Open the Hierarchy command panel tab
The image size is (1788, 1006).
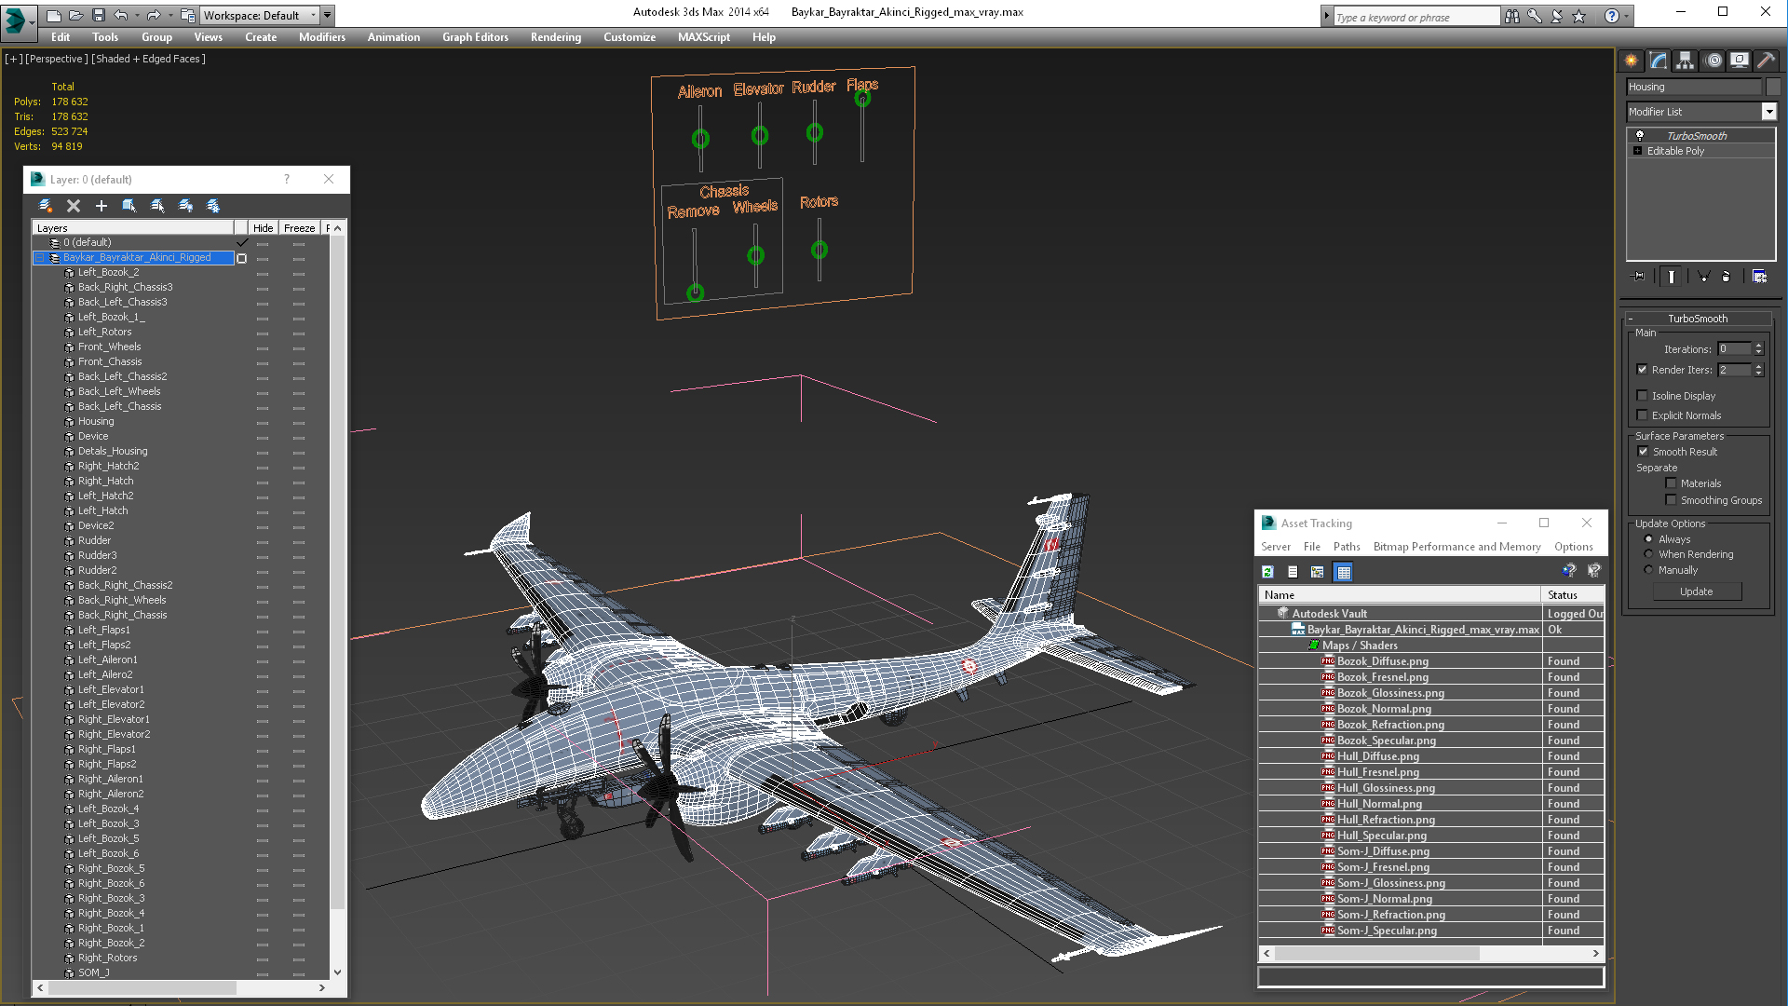point(1686,61)
